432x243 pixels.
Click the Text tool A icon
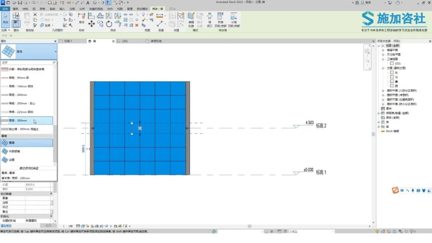coord(88,3)
